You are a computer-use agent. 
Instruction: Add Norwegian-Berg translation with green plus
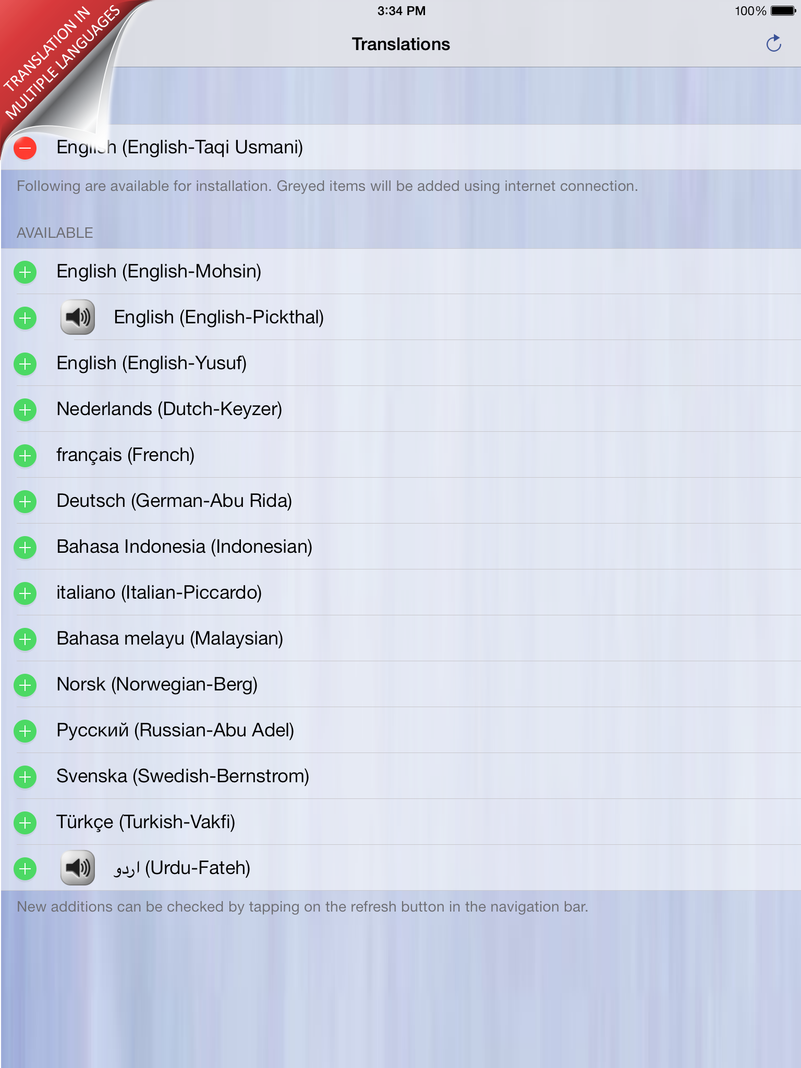click(25, 685)
